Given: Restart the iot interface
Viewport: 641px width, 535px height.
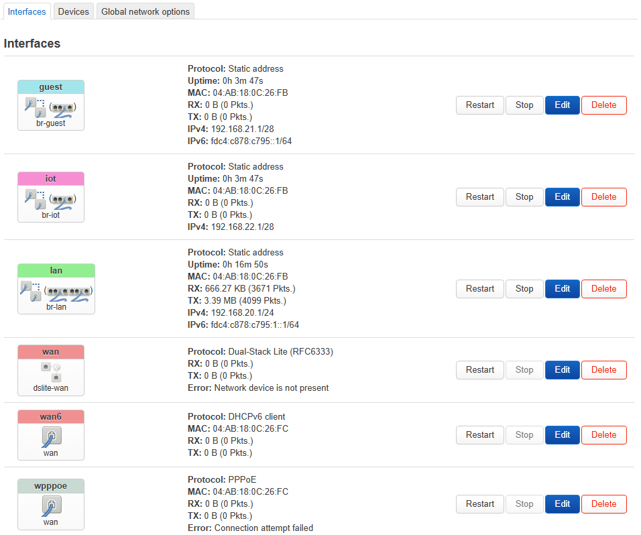Looking at the screenshot, I should pyautogui.click(x=480, y=197).
